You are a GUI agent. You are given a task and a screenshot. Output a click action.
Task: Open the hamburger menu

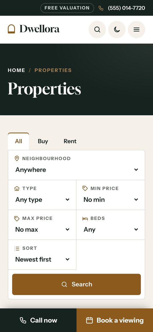click(136, 30)
